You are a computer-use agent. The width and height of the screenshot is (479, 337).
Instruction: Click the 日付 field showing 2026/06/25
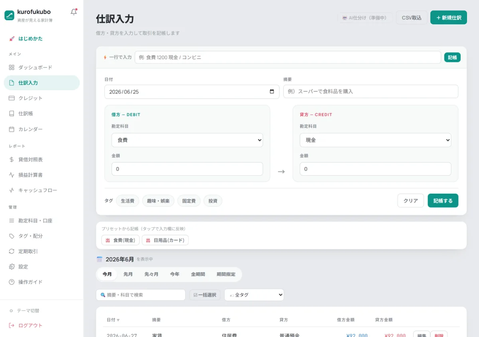(192, 91)
